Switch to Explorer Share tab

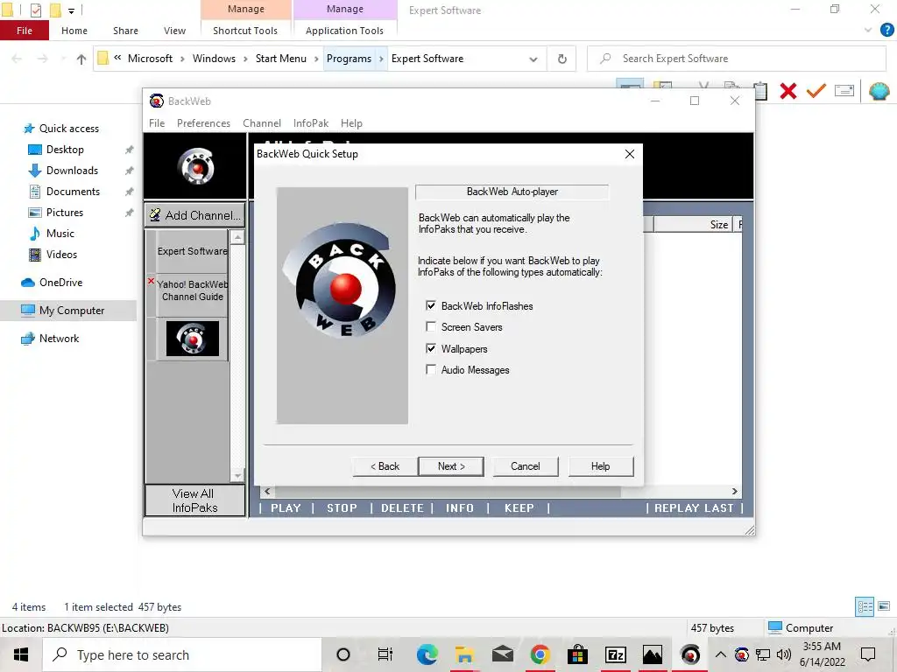(125, 31)
